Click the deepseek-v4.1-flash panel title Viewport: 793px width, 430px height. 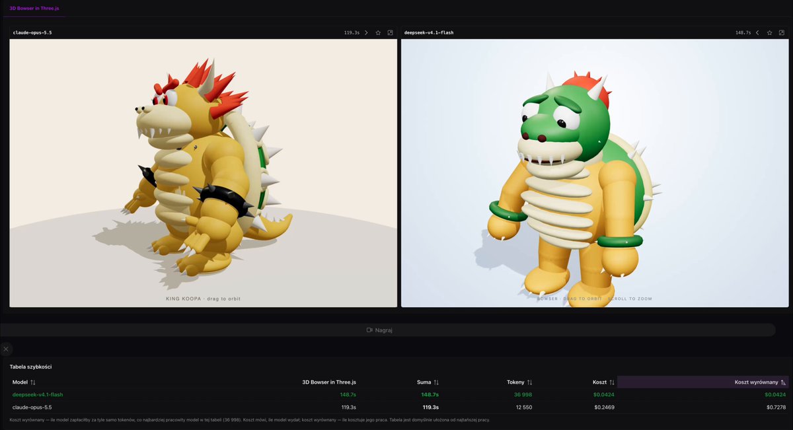click(x=429, y=32)
